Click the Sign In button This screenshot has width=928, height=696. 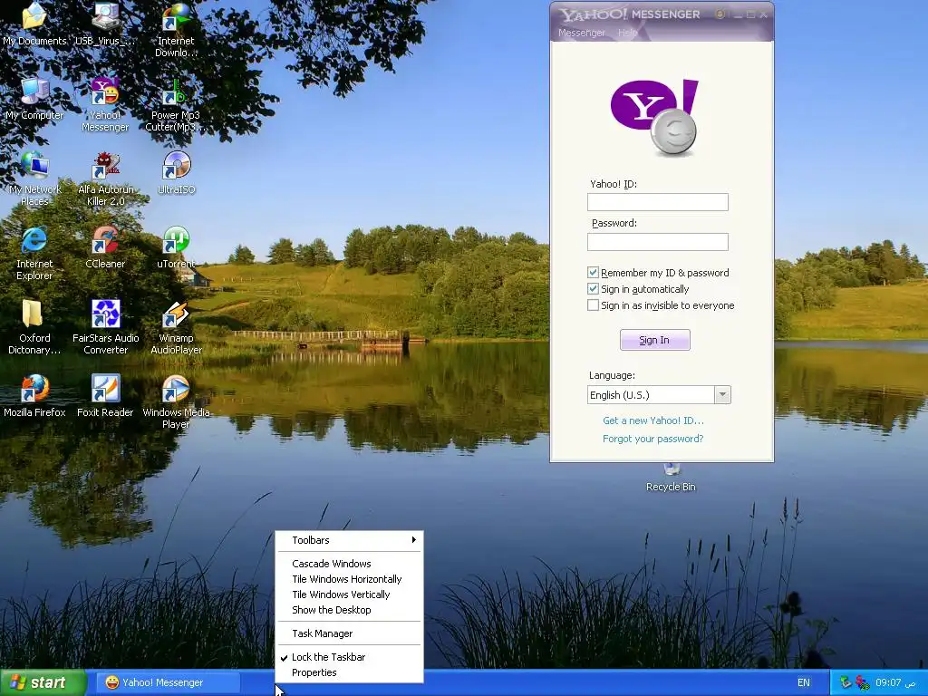point(654,340)
